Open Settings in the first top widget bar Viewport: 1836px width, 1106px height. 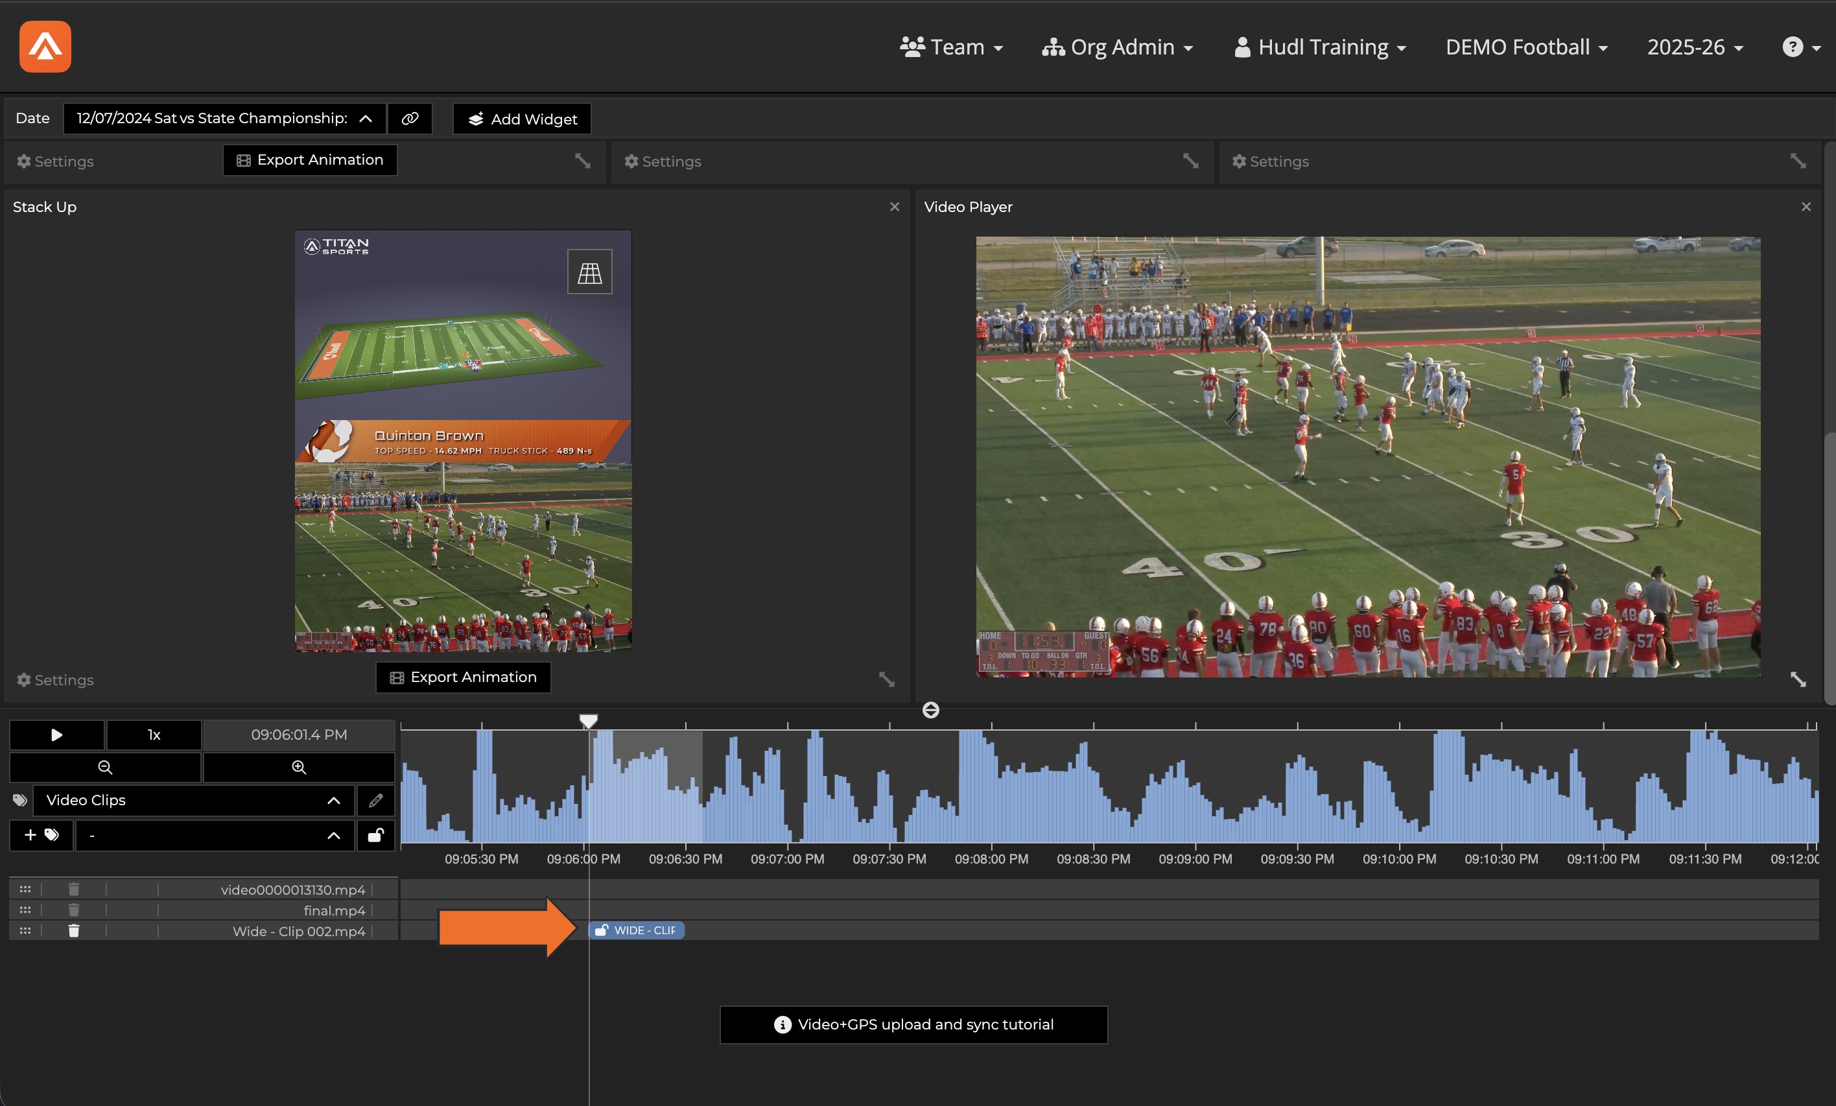pos(55,161)
